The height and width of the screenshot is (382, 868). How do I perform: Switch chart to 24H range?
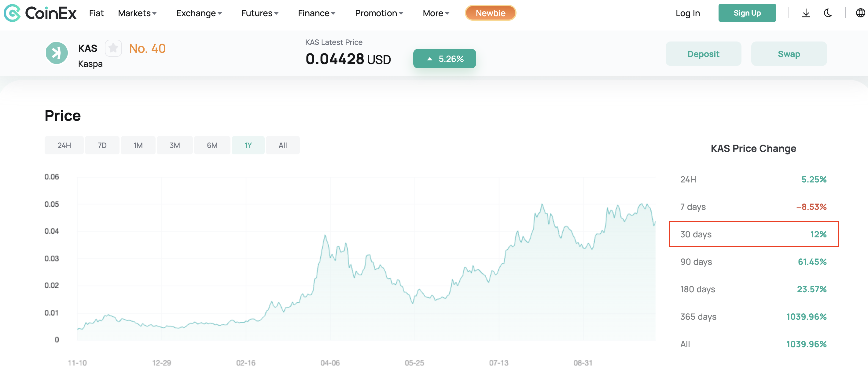pyautogui.click(x=64, y=146)
